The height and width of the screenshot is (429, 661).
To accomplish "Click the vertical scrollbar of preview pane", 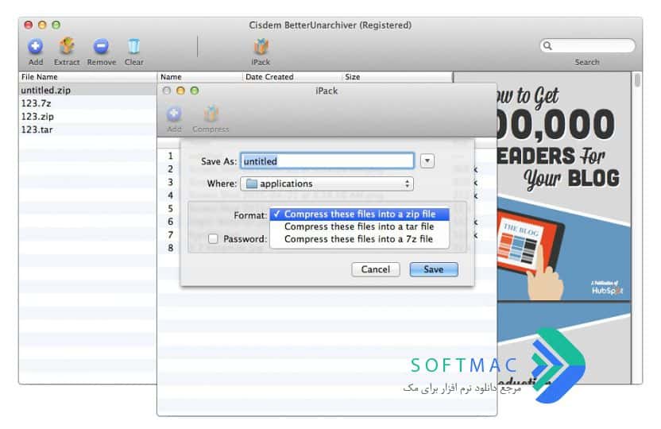I will pos(636,227).
